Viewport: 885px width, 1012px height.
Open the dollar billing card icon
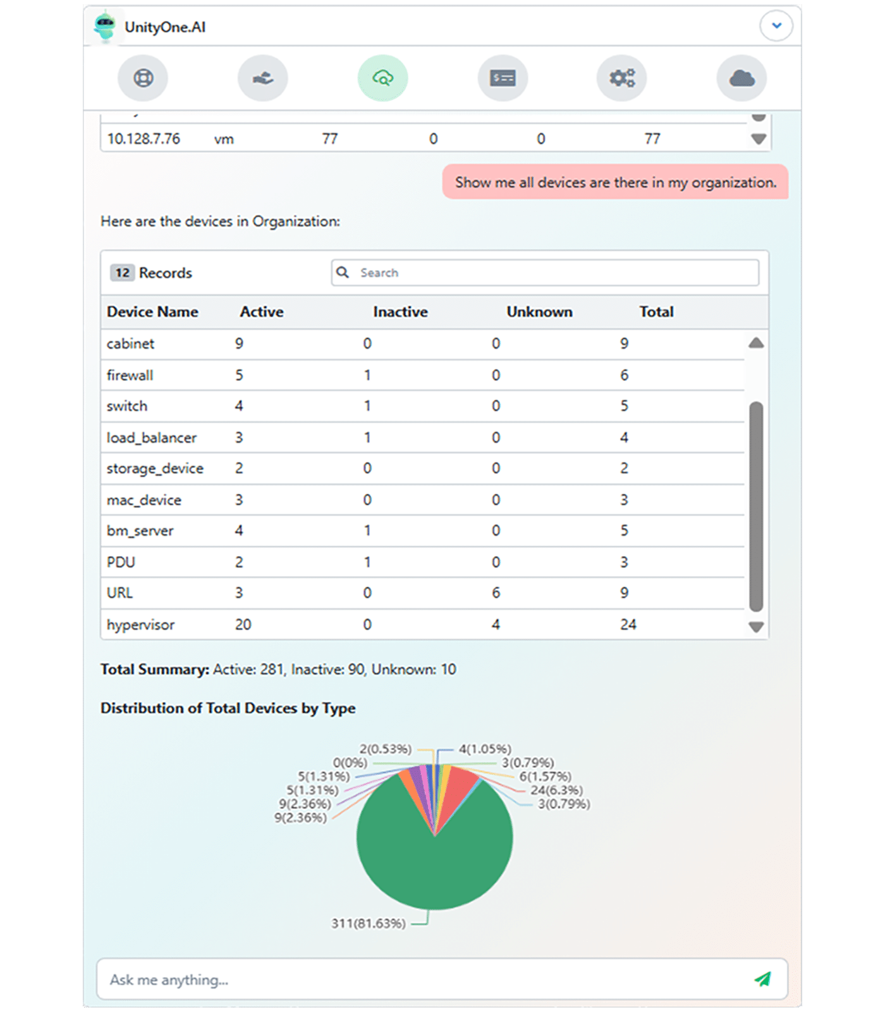click(x=503, y=78)
